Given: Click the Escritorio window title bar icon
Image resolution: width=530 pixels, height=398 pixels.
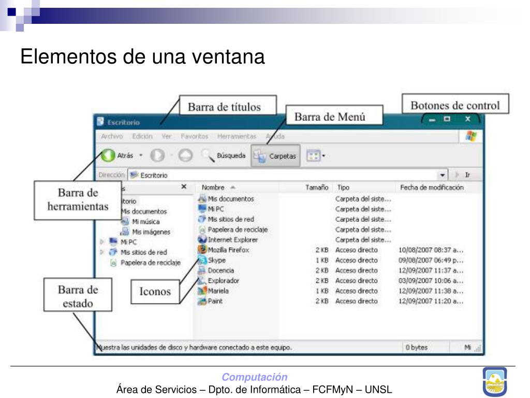Looking at the screenshot, I should click(x=100, y=121).
